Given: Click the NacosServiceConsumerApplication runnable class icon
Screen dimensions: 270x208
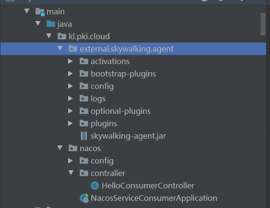Looking at the screenshot, I should pyautogui.click(x=84, y=198).
